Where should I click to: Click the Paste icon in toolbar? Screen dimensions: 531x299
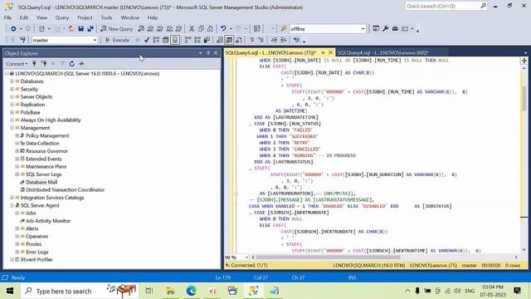click(x=210, y=29)
